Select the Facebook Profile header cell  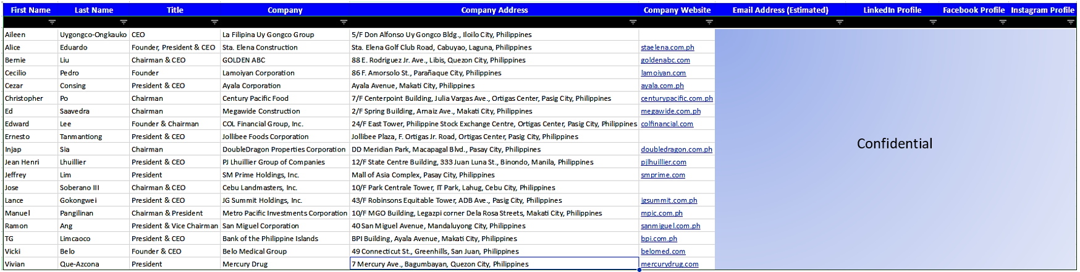(x=974, y=10)
